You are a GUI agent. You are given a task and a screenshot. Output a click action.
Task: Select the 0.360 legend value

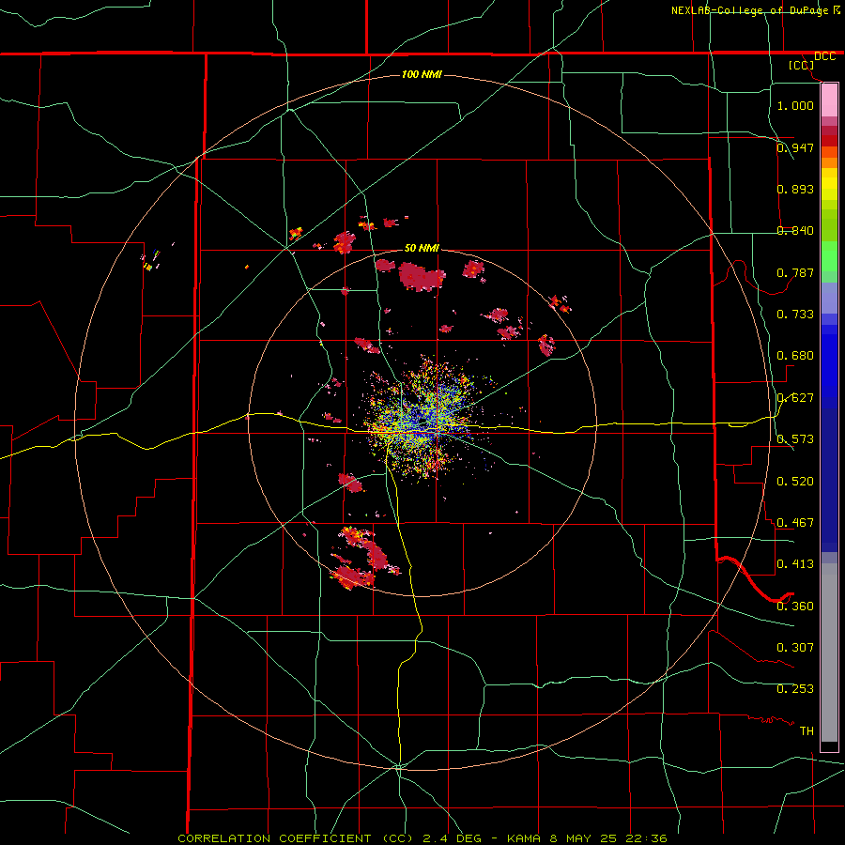tap(795, 606)
